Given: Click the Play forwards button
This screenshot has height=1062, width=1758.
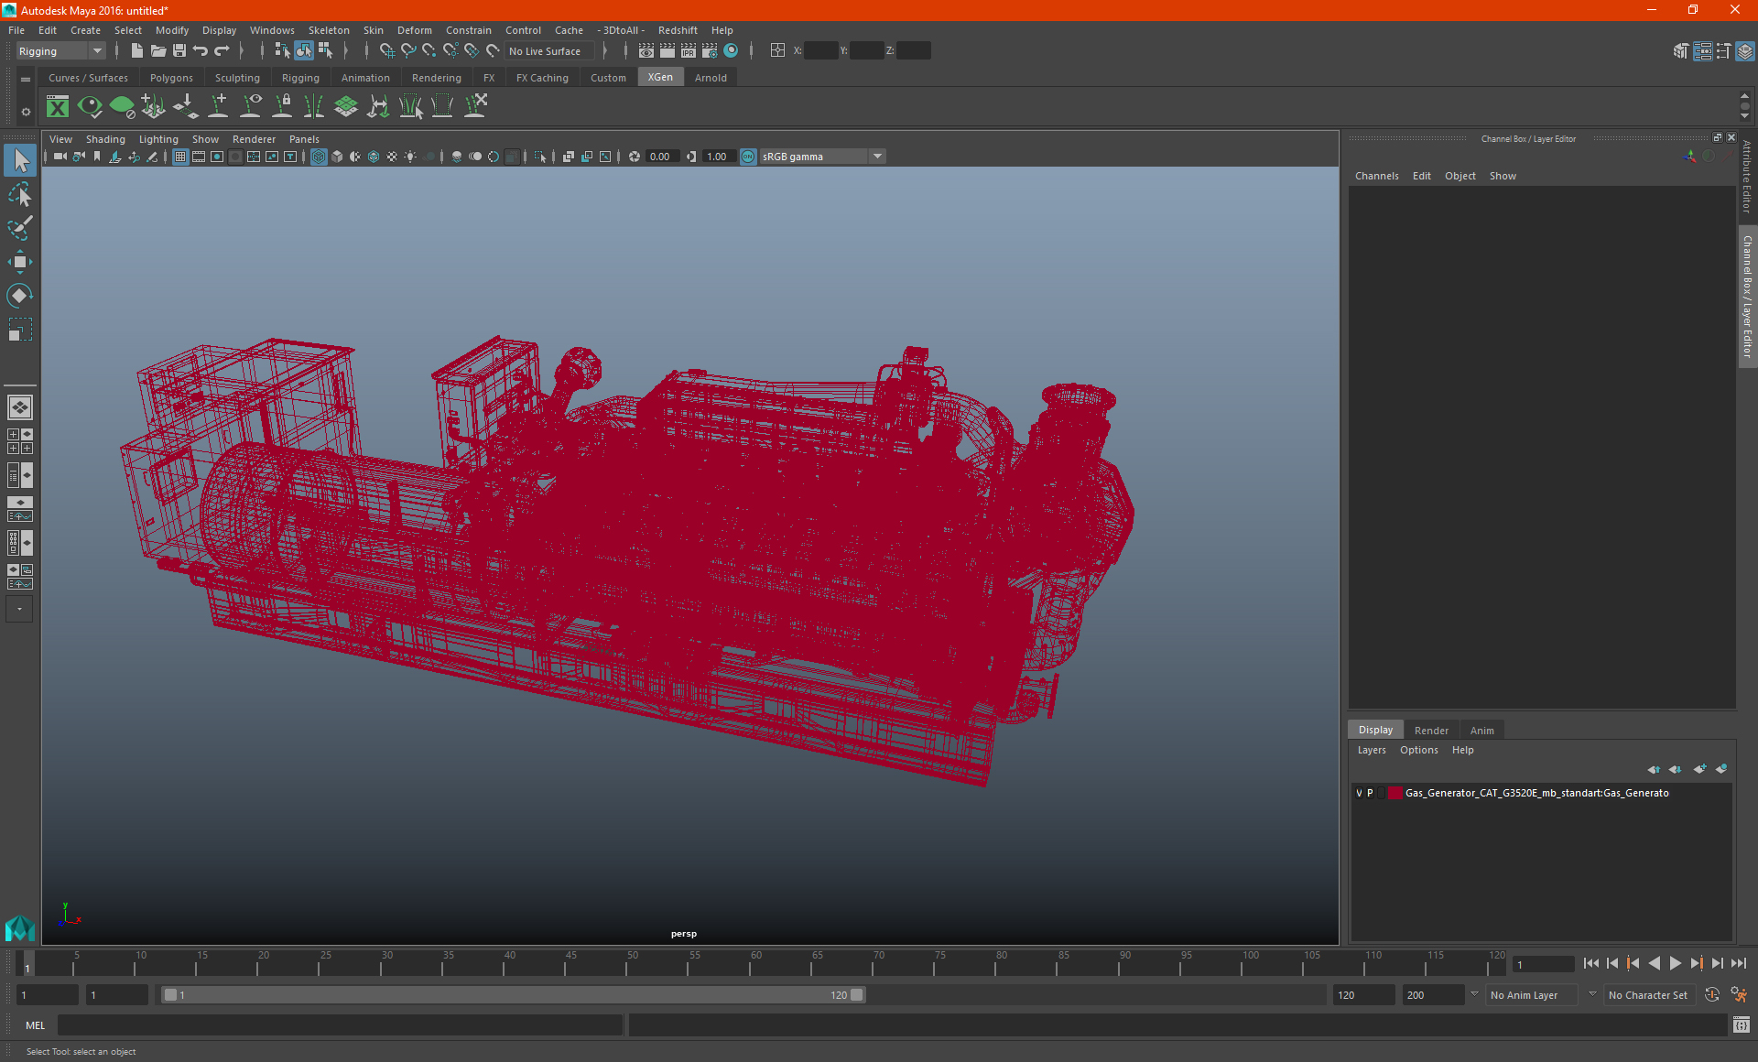Looking at the screenshot, I should coord(1676,963).
